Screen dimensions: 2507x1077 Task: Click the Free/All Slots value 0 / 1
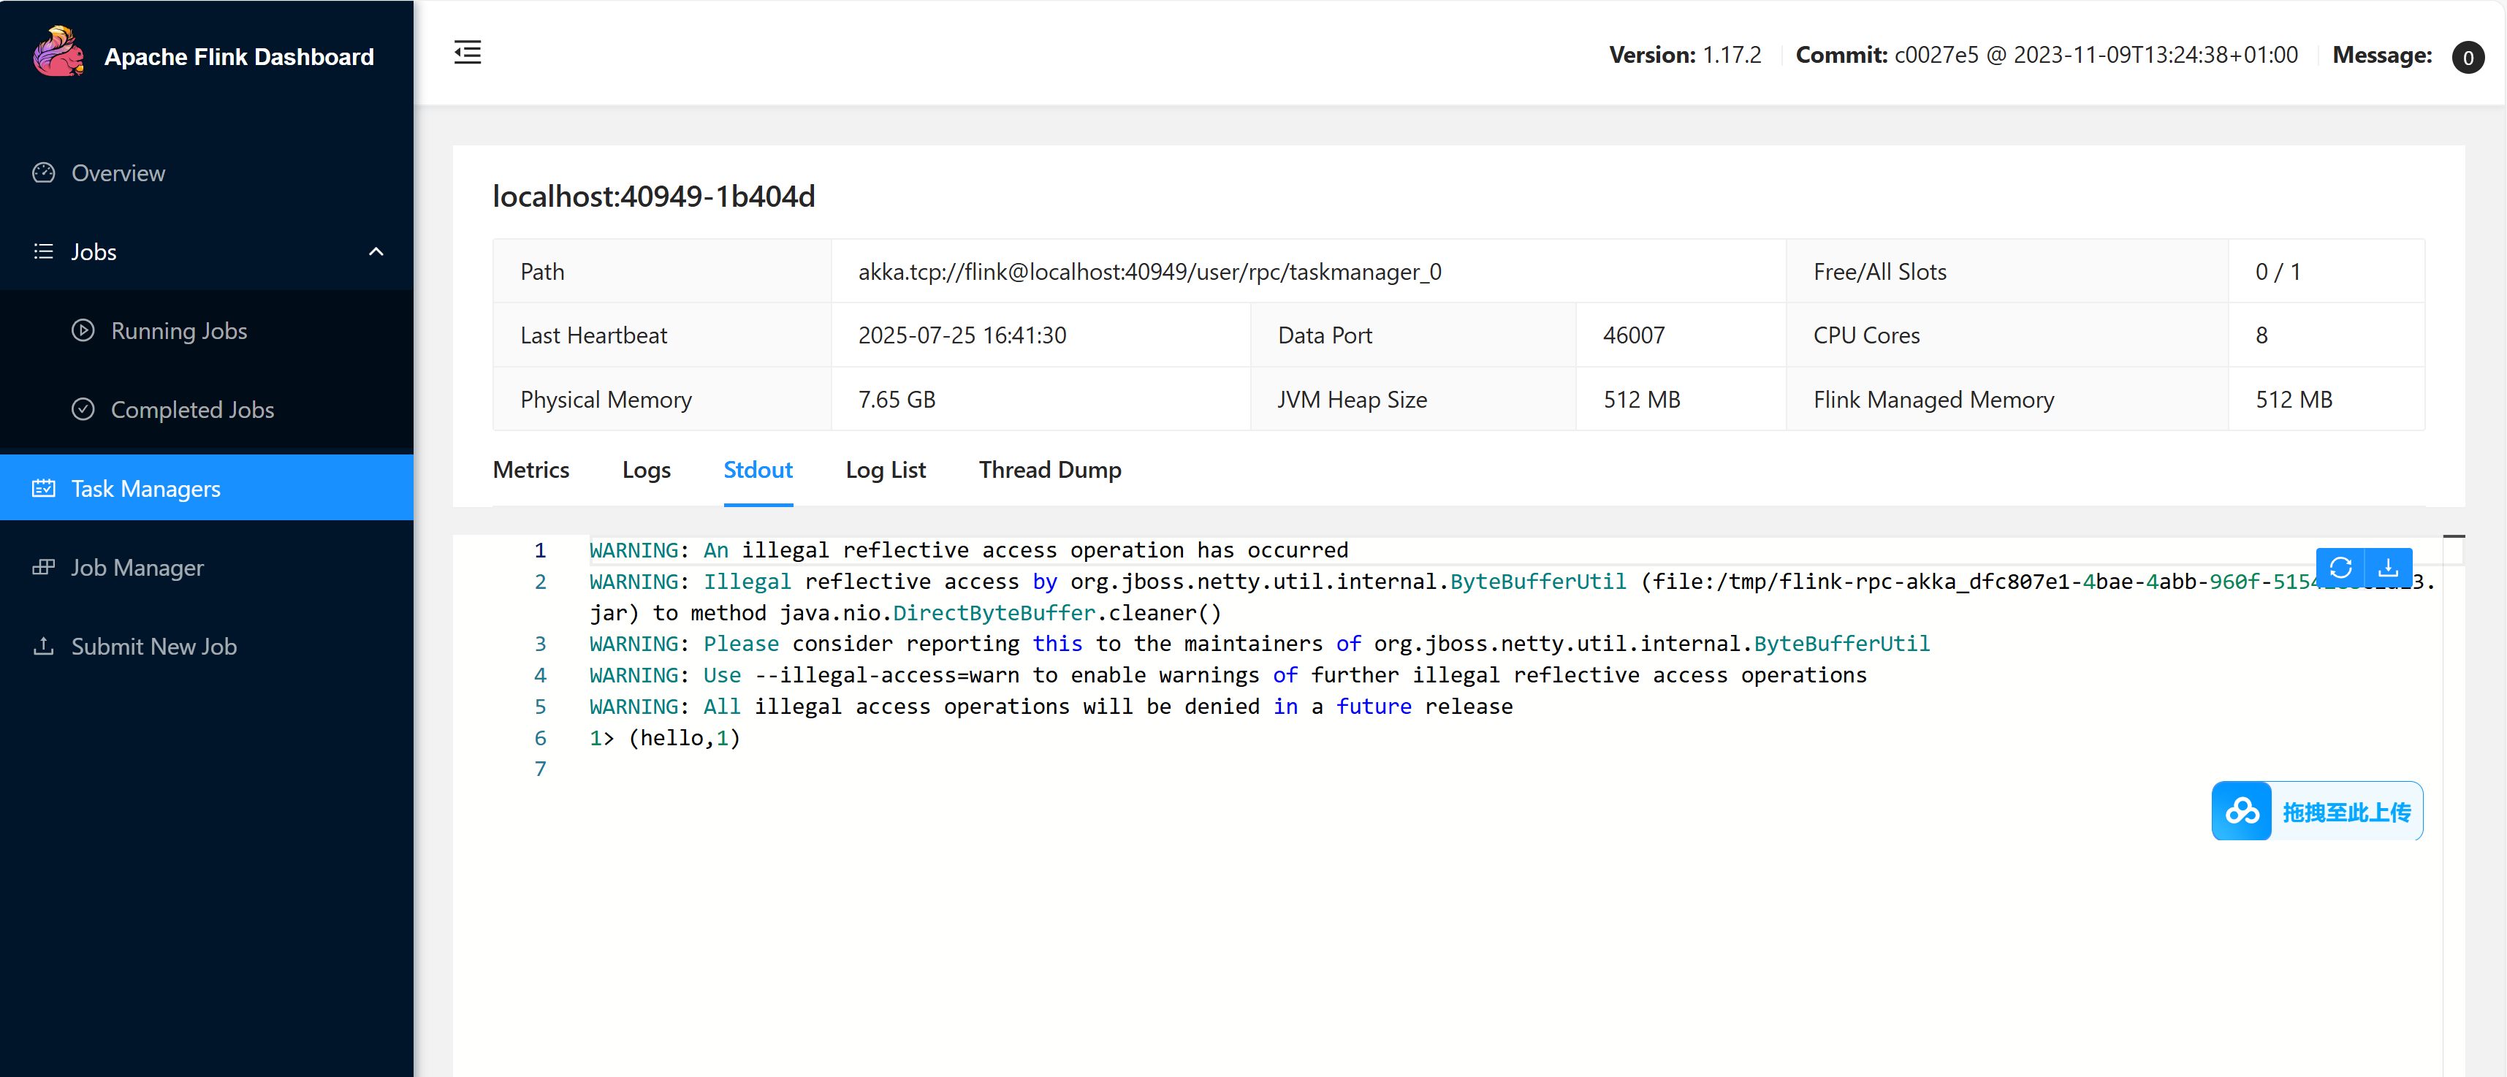(2278, 271)
